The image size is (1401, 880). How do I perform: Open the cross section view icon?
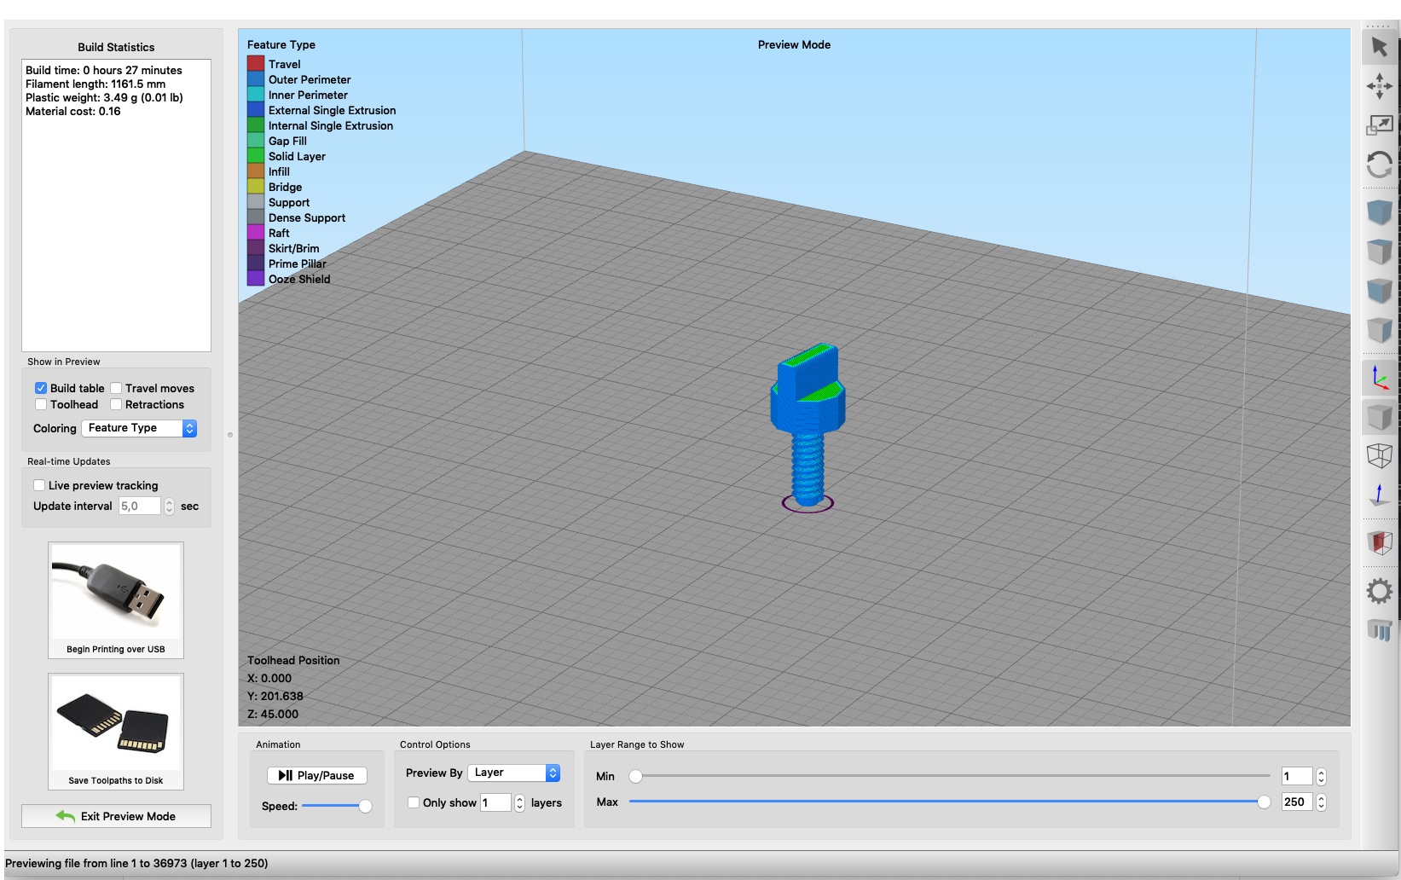(x=1379, y=542)
